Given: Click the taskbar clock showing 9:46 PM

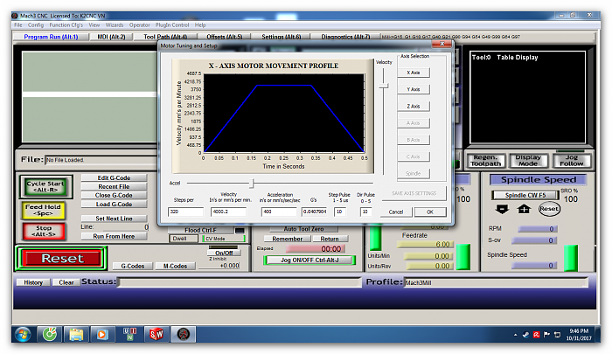Looking at the screenshot, I should click(x=579, y=335).
